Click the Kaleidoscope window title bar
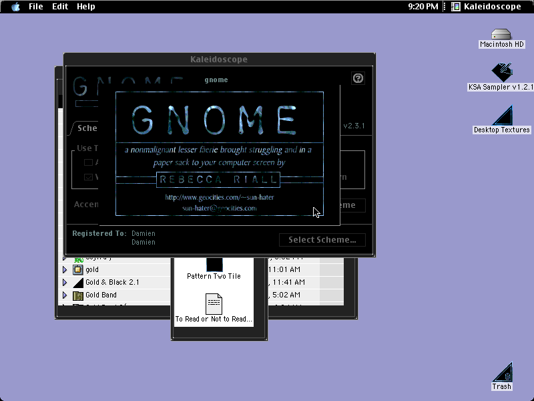 pyautogui.click(x=220, y=59)
